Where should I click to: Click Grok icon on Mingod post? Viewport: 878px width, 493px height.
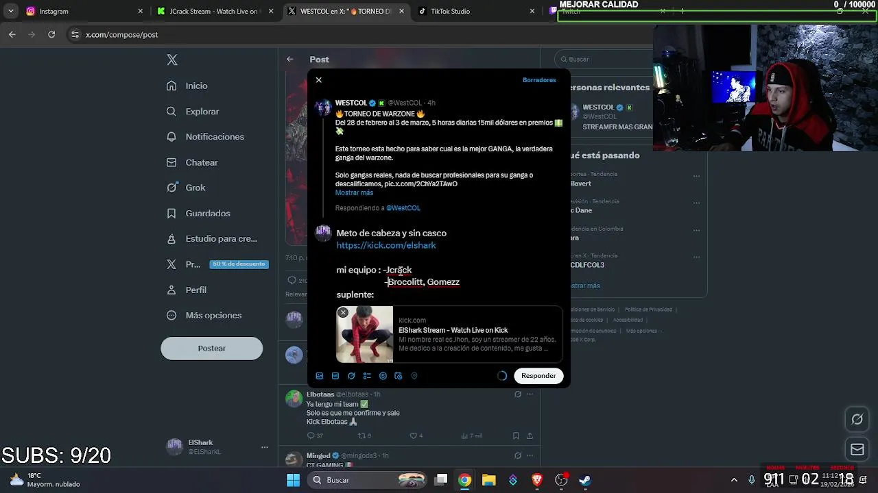tap(518, 455)
